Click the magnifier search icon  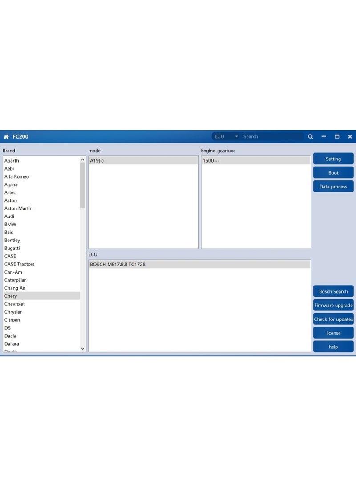pos(311,137)
